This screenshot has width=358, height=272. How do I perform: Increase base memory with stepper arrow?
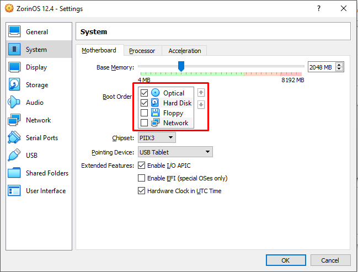point(339,65)
